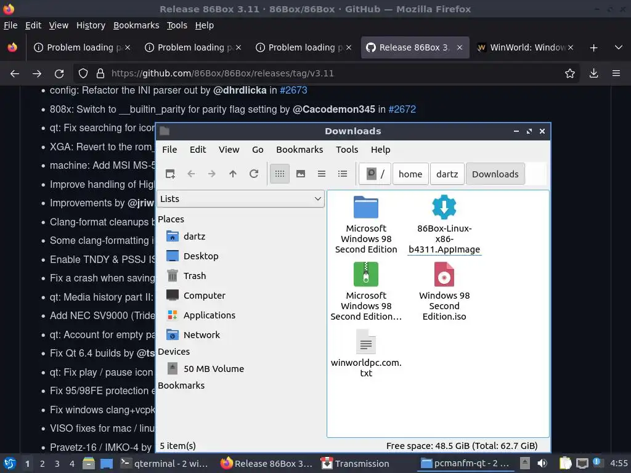Switch to WinWorld Windows tab

pos(525,47)
